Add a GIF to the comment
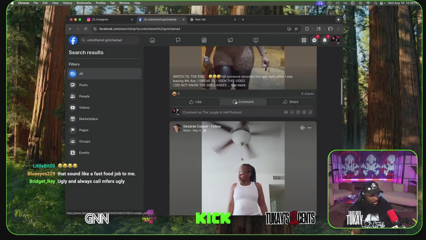This screenshot has height=240, width=426. [x=304, y=112]
